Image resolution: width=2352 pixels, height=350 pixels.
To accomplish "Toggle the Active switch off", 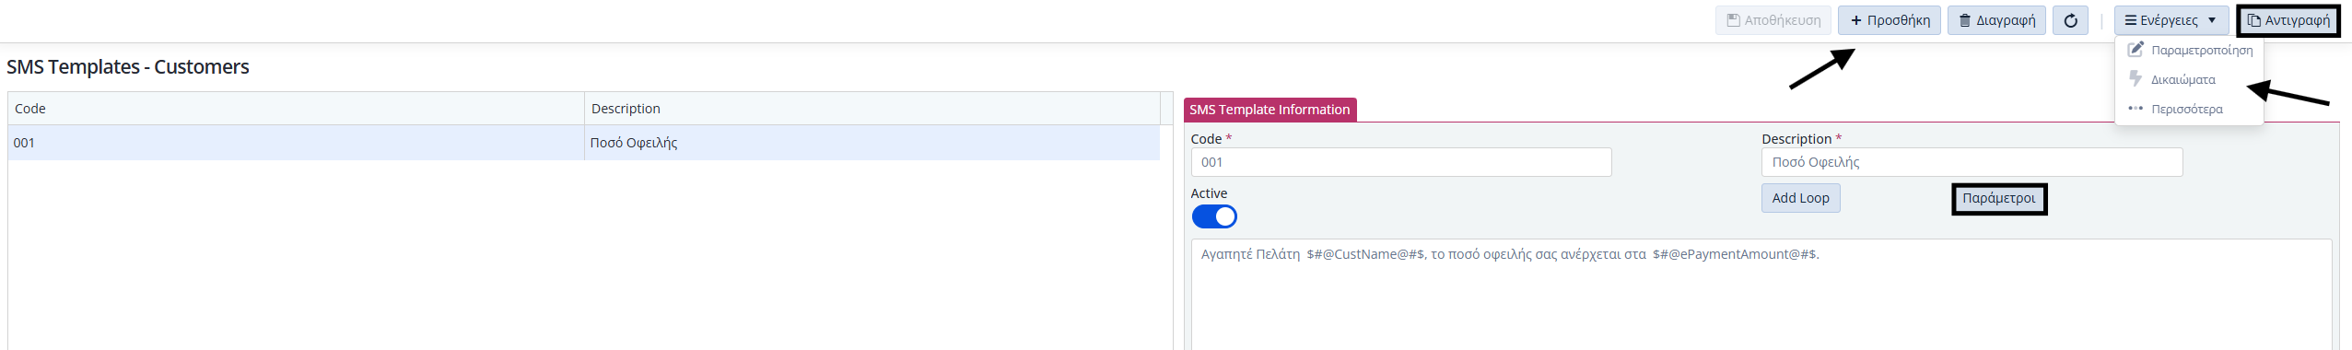I will pos(1214,216).
